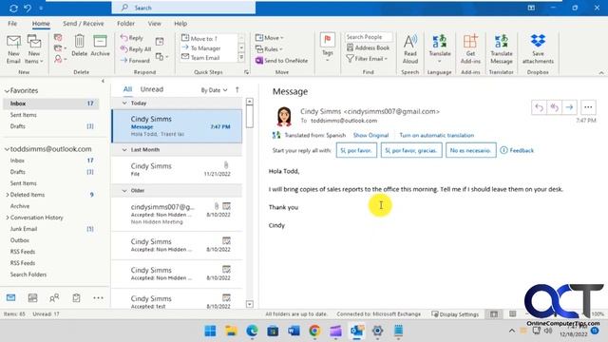Click Dropbox Save attachments
608x342 pixels.
538,49
